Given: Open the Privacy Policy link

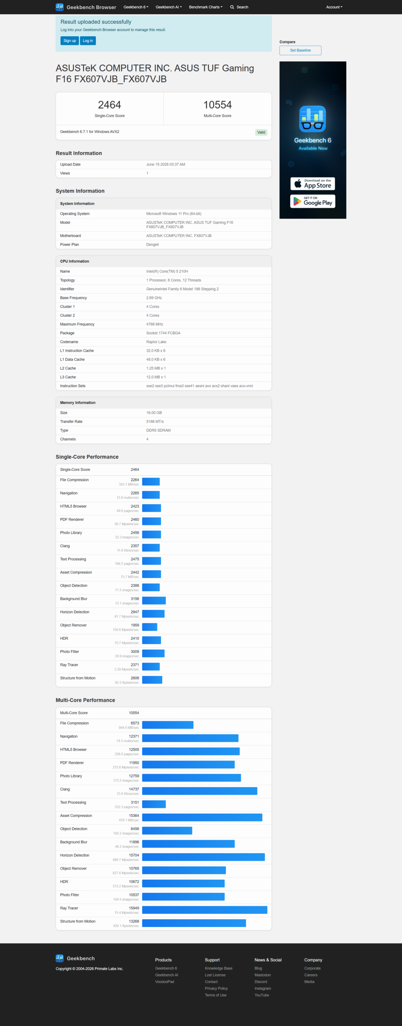Looking at the screenshot, I should [216, 988].
